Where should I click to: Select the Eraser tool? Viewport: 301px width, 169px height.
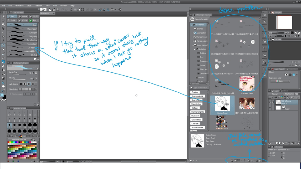tap(3, 66)
